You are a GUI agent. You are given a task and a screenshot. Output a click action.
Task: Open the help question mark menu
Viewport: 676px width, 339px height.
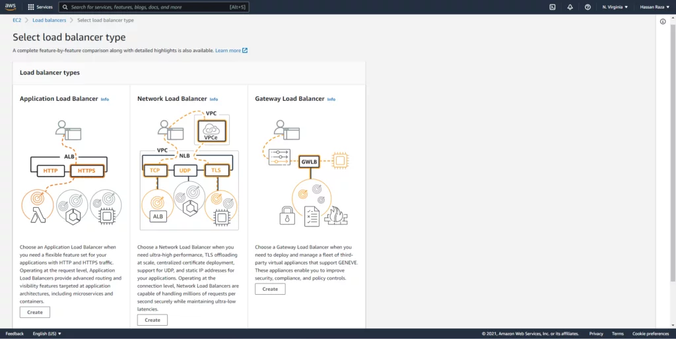588,7
